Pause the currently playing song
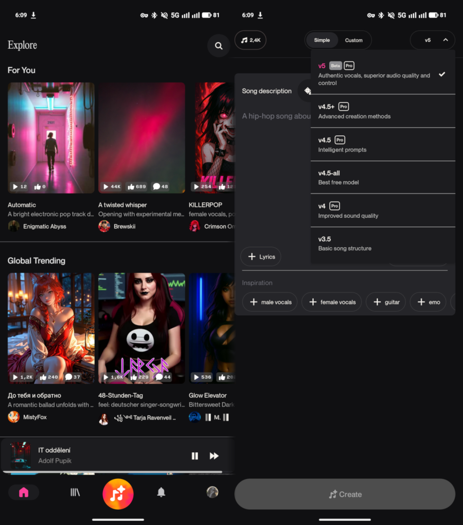The image size is (463, 525). 195,456
